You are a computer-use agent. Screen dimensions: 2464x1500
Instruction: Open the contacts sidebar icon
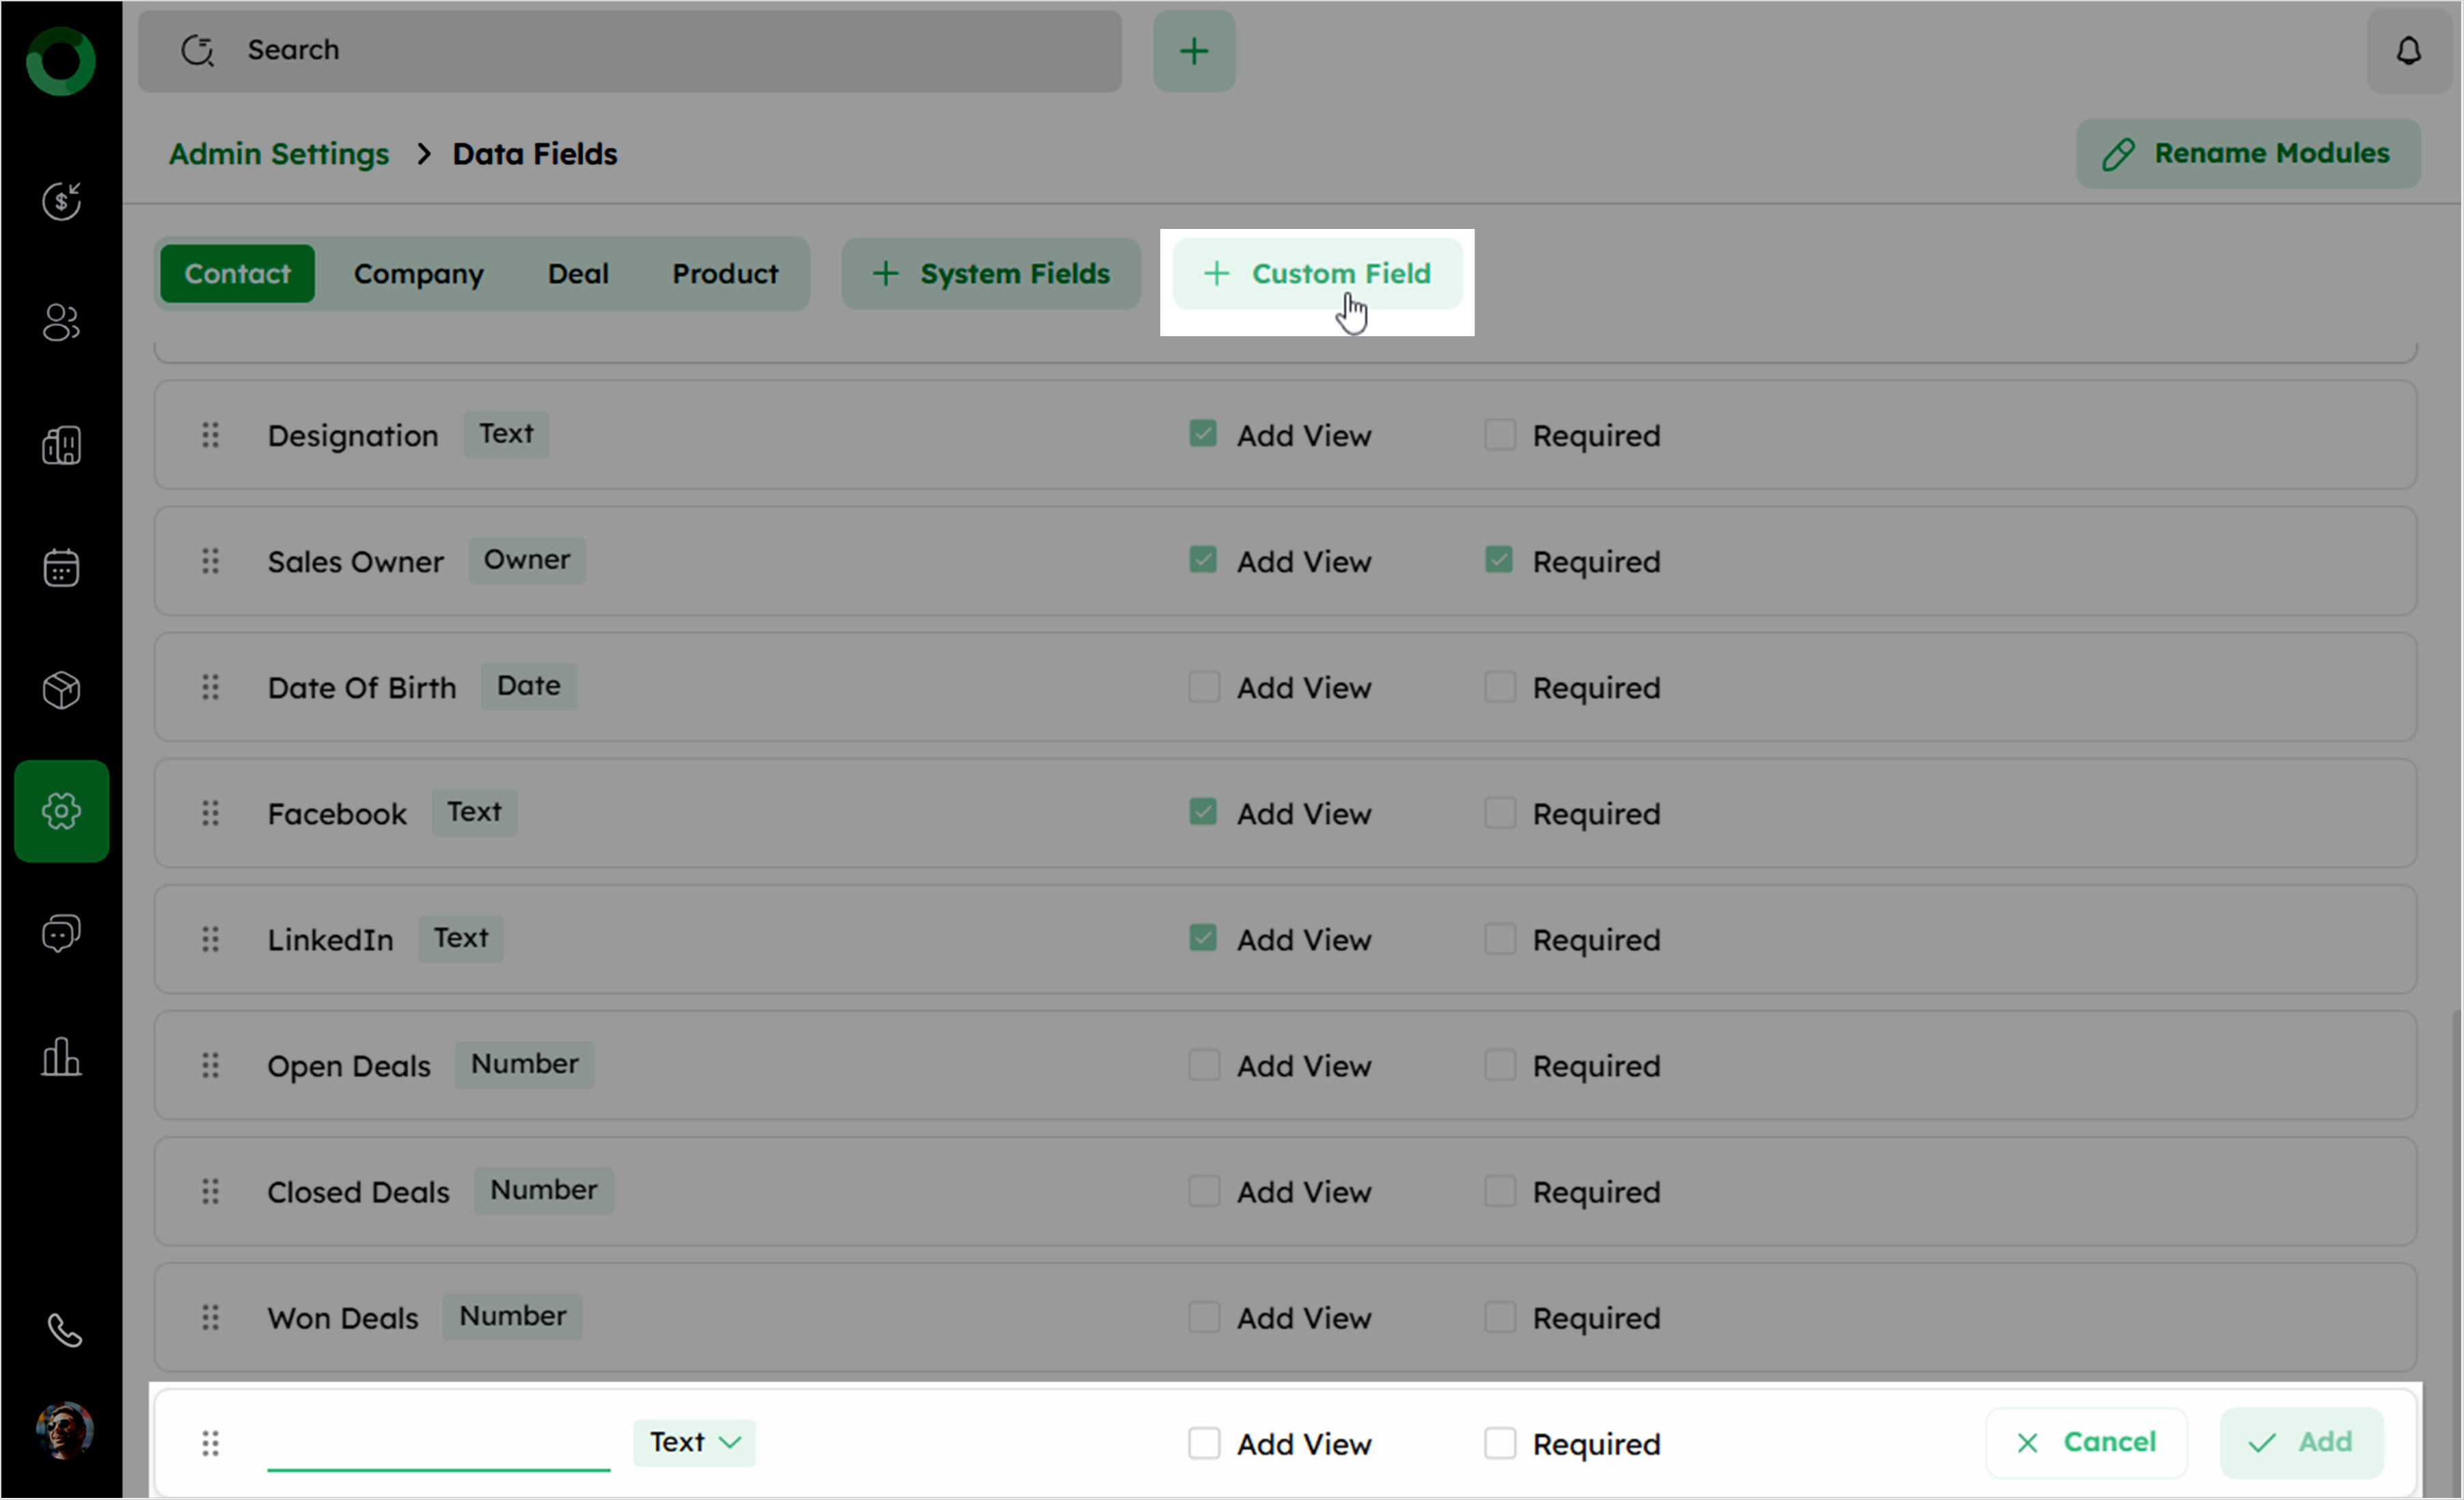[61, 323]
